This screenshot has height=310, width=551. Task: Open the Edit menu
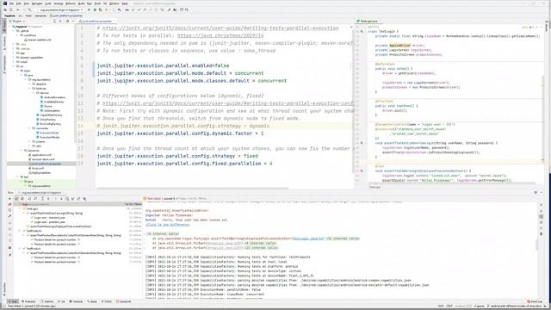pyautogui.click(x=18, y=3)
